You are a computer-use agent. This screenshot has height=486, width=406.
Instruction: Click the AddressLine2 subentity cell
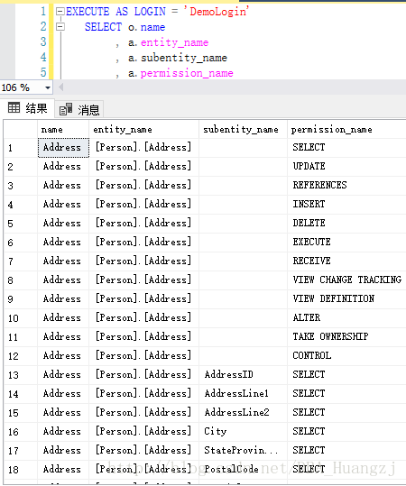point(244,413)
